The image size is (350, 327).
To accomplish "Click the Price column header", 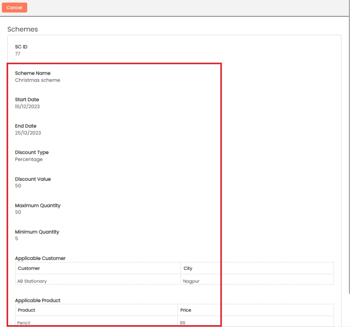I will (185, 310).
